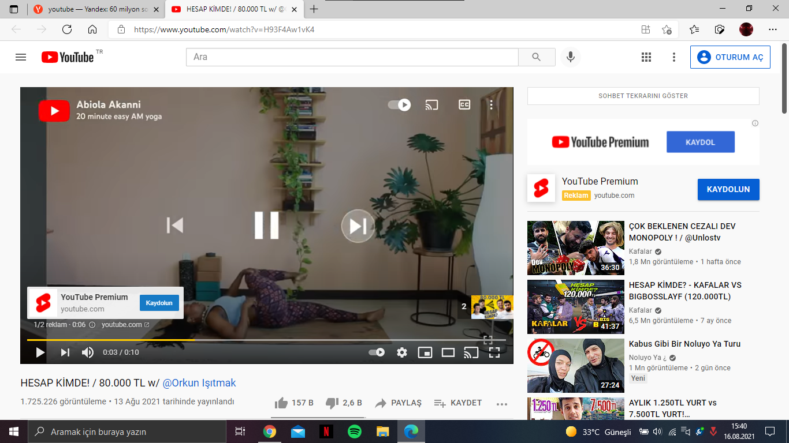
Task: Click the ad info icon beside 0:06
Action: (92, 325)
